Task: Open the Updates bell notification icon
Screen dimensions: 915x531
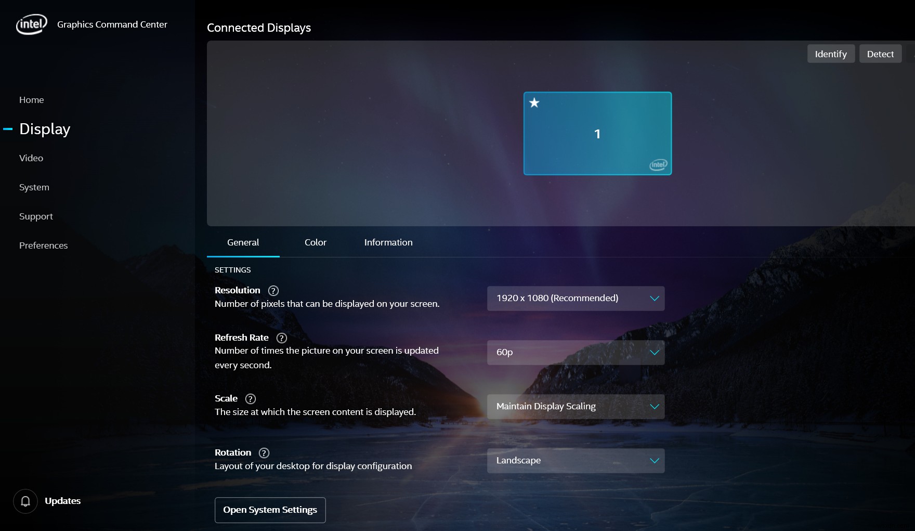Action: click(x=25, y=501)
